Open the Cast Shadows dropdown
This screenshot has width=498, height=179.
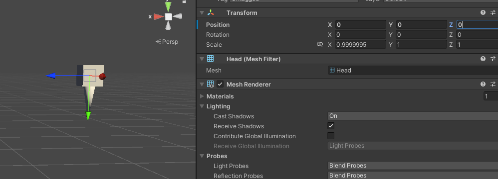(413, 116)
